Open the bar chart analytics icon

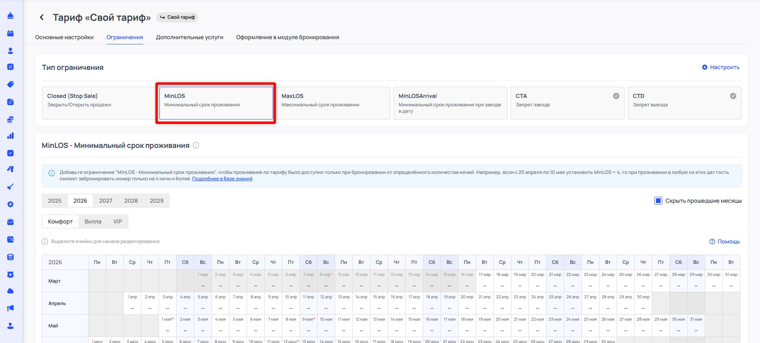click(x=10, y=136)
